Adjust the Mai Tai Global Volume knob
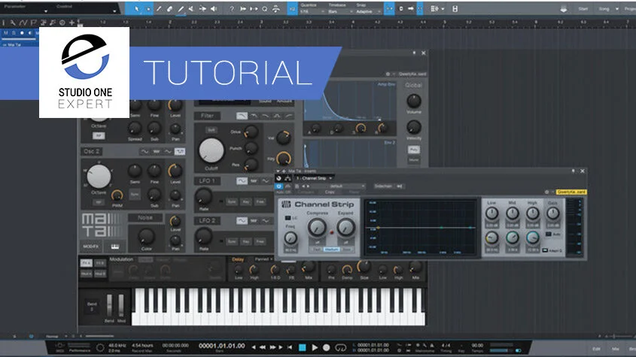Screen dimensions: 636x357 click(413, 101)
